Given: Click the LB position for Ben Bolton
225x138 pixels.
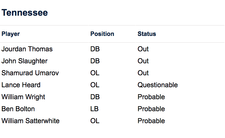Looking at the screenshot, I should pos(95,109).
